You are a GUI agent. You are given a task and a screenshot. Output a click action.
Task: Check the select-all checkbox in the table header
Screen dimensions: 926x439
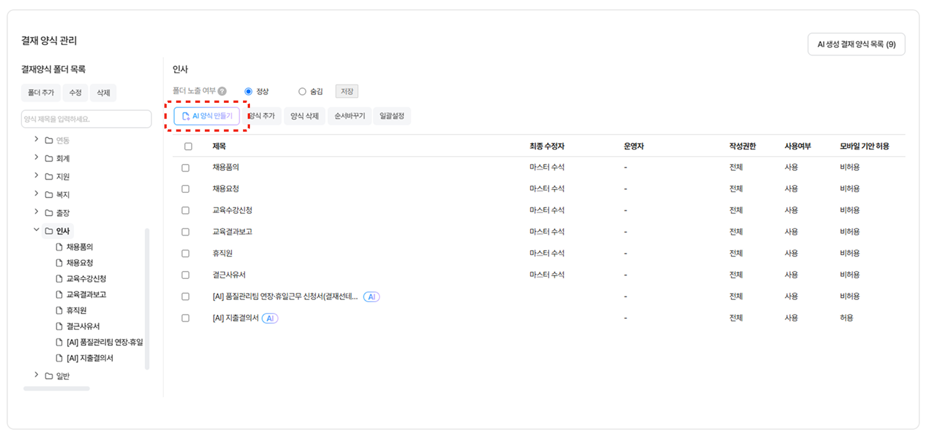click(188, 147)
